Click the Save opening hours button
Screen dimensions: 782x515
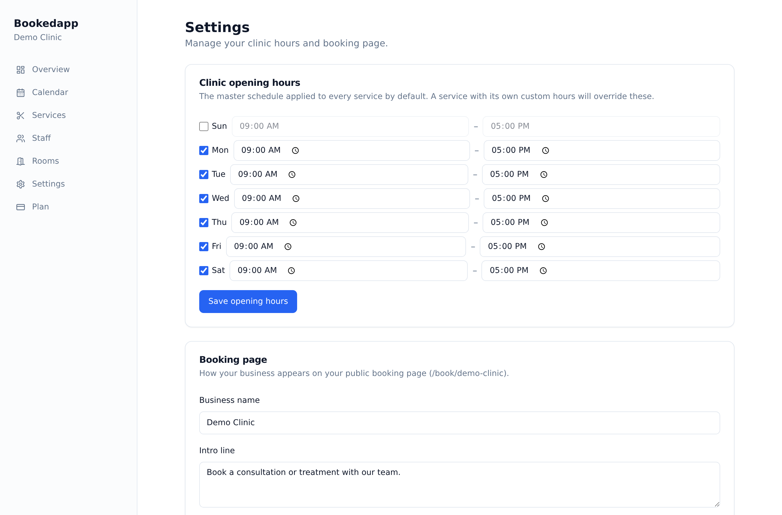tap(248, 302)
